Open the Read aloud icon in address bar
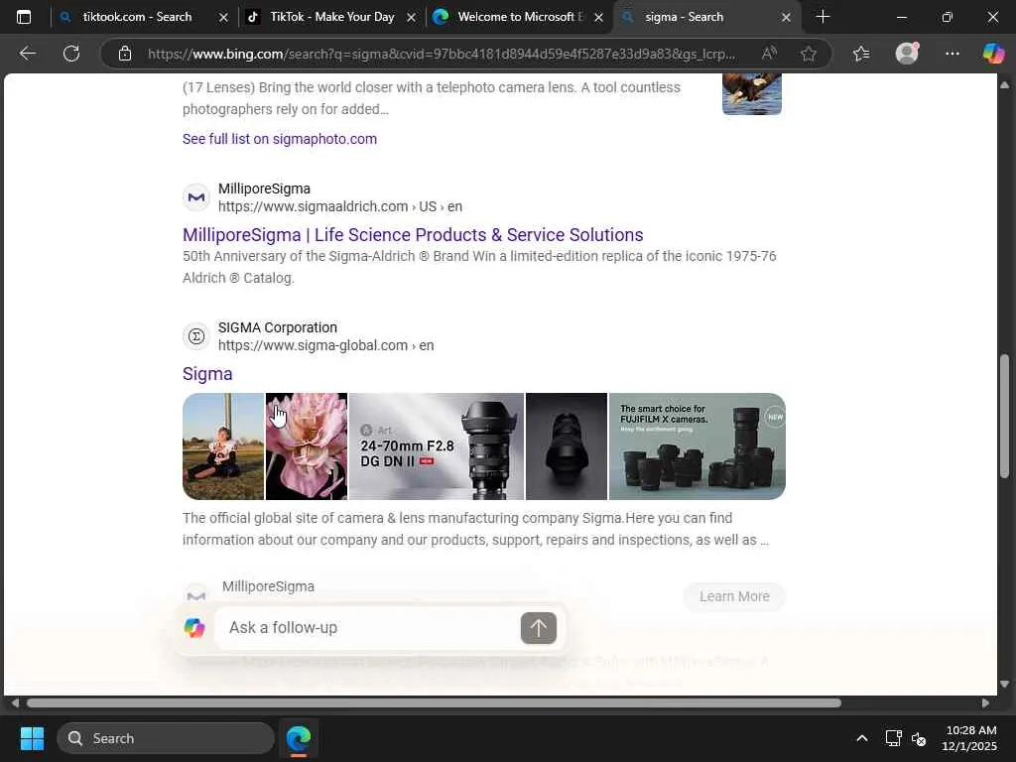Screen dimensions: 1016x762 pyautogui.click(x=769, y=54)
